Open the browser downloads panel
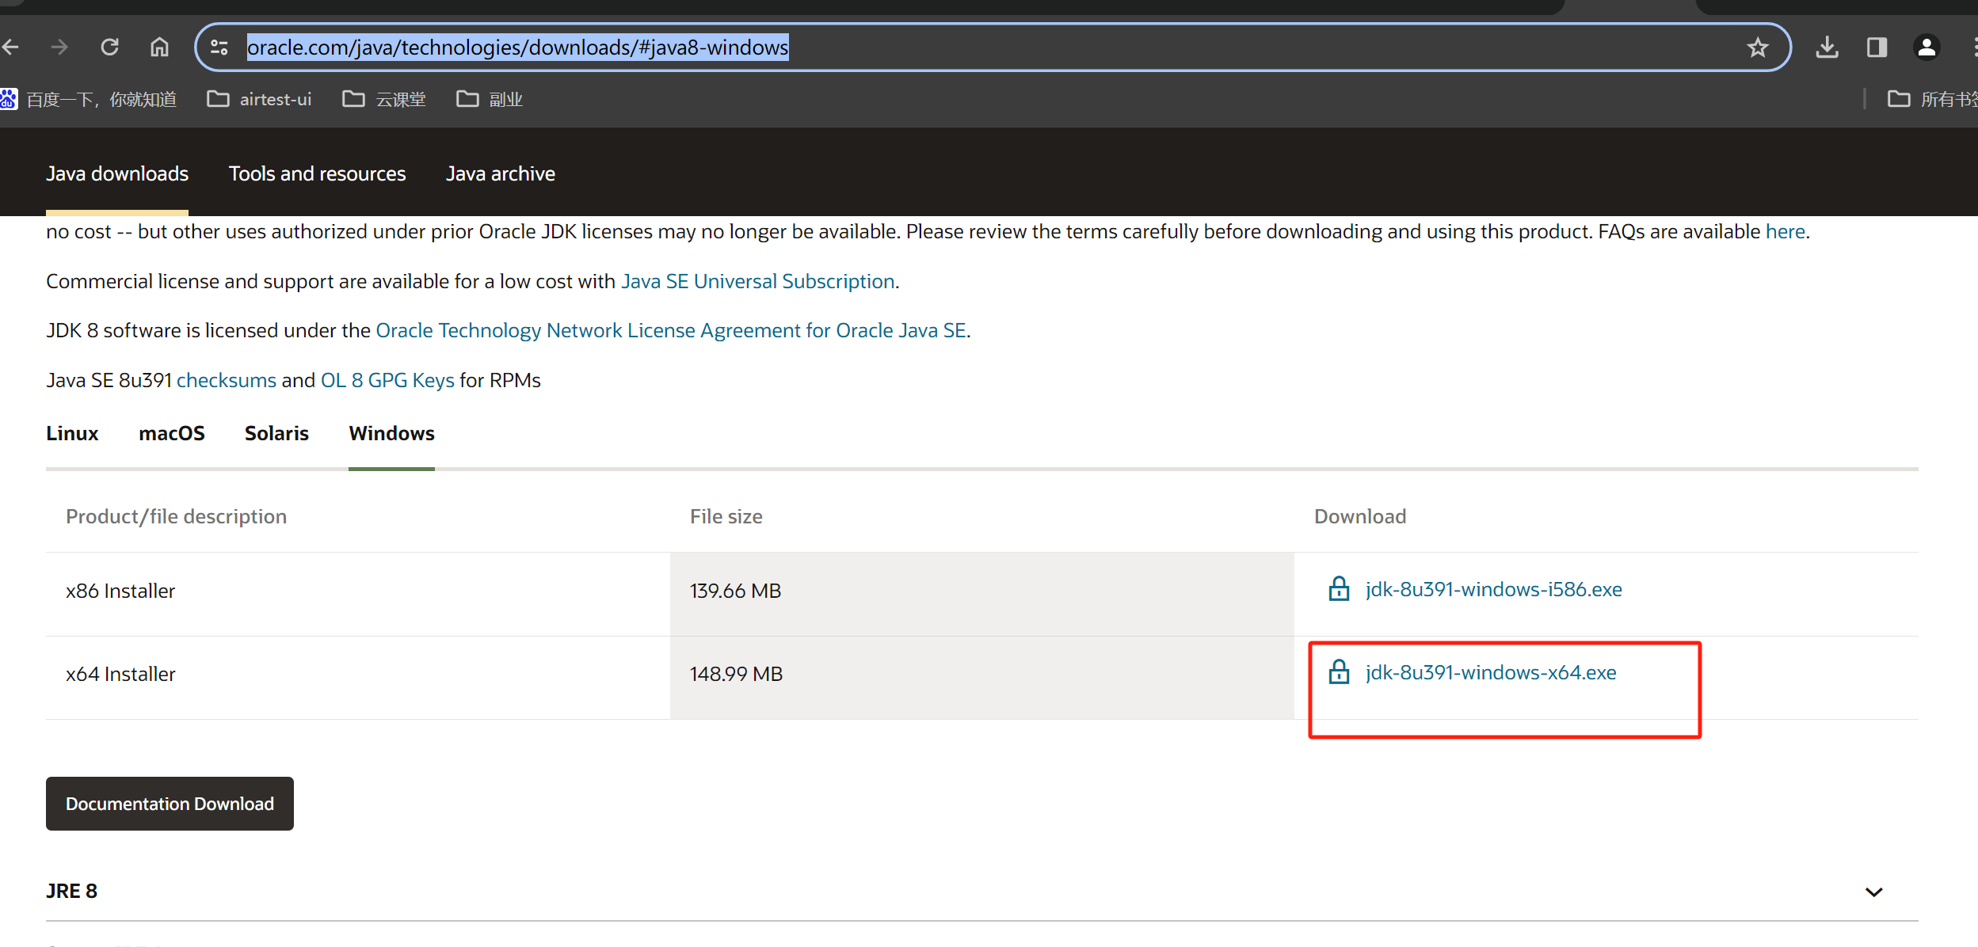 coord(1827,48)
